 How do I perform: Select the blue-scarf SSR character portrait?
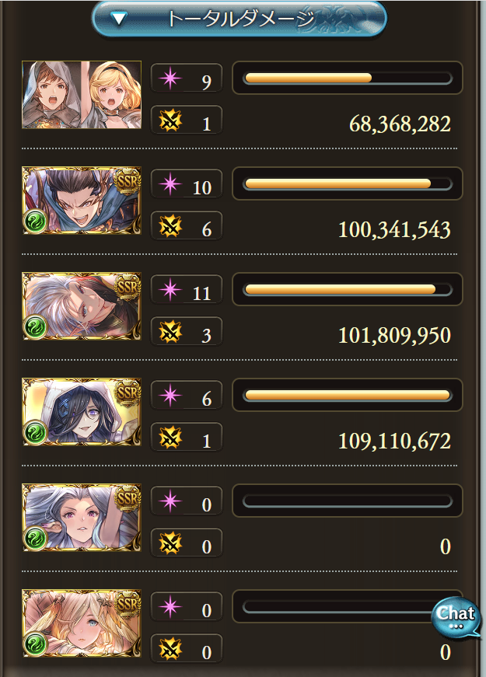tap(82, 201)
